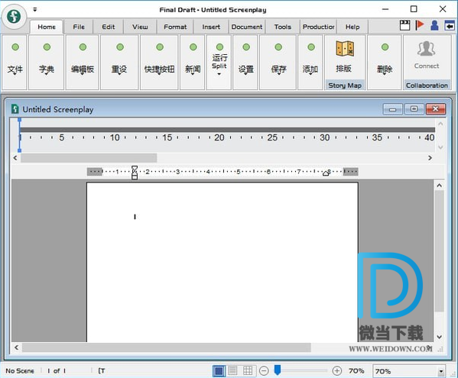458x378 pixels.
Task: Select normal page view icon in status bar
Action: tap(219, 371)
